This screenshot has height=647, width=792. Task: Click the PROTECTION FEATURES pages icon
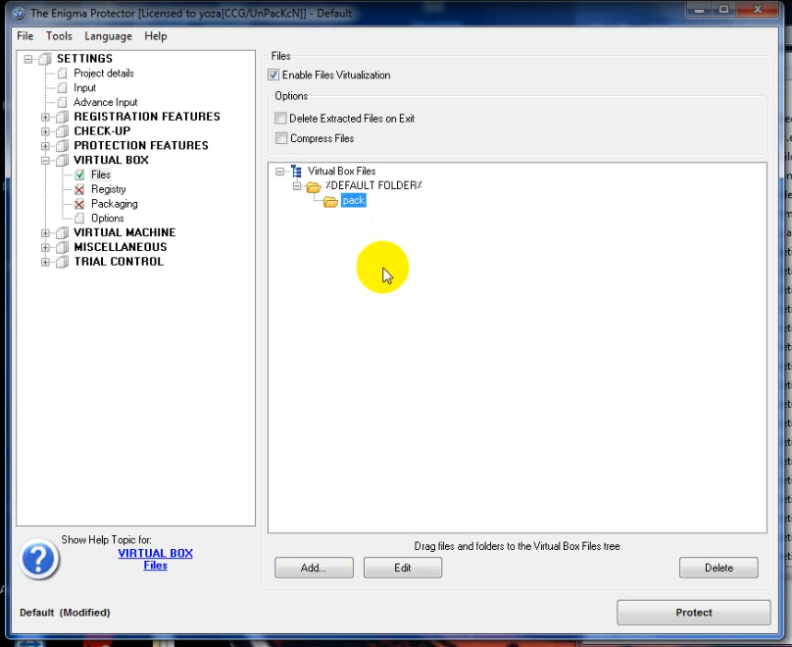(62, 146)
